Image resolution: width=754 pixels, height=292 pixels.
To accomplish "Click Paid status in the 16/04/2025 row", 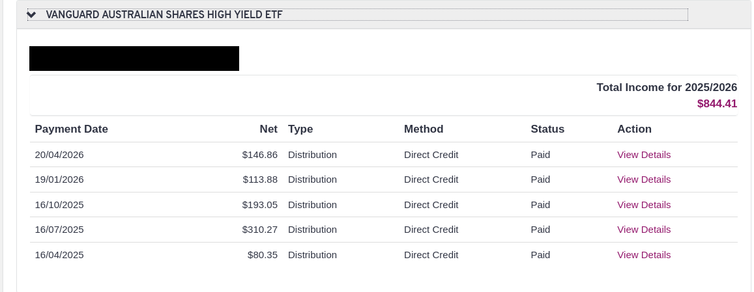I will click(540, 255).
